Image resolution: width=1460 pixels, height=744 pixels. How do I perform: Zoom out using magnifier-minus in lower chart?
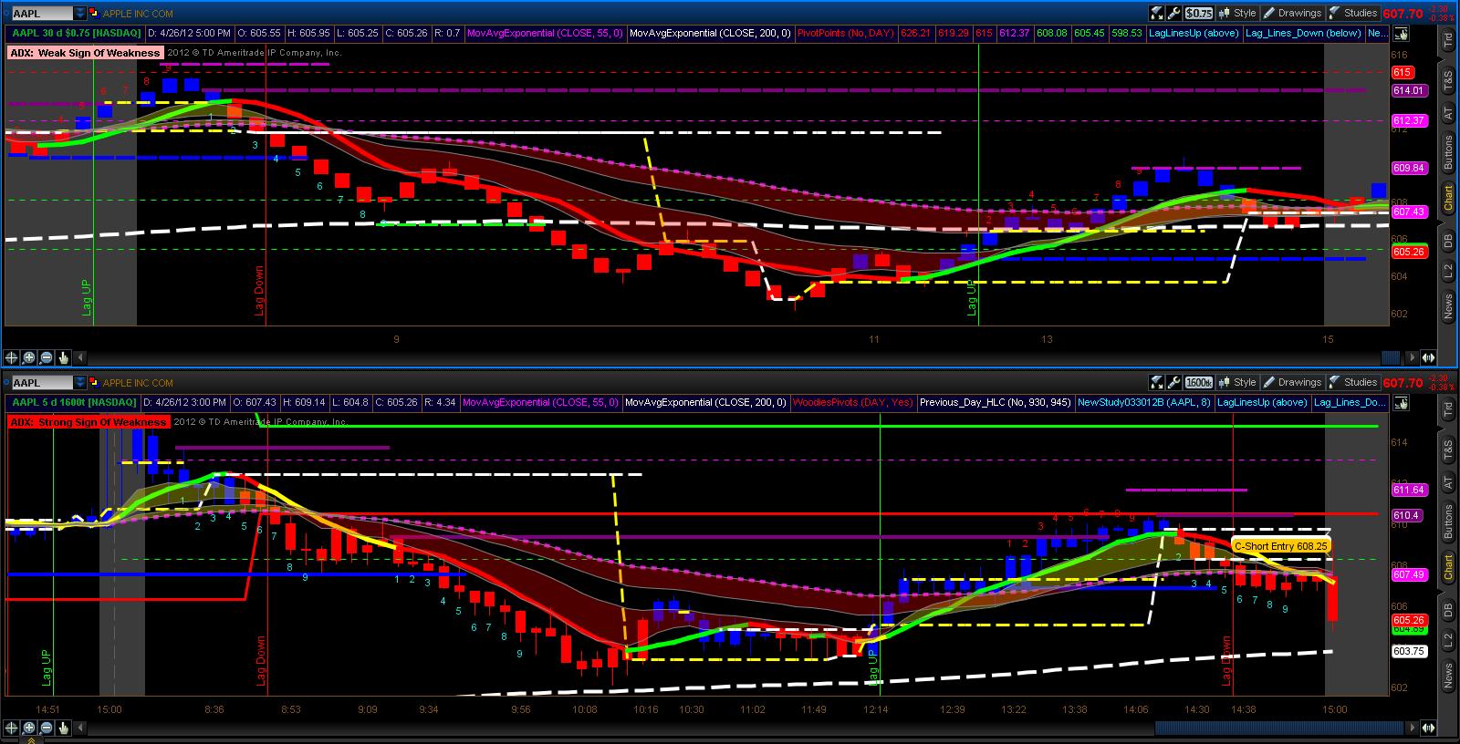point(46,728)
